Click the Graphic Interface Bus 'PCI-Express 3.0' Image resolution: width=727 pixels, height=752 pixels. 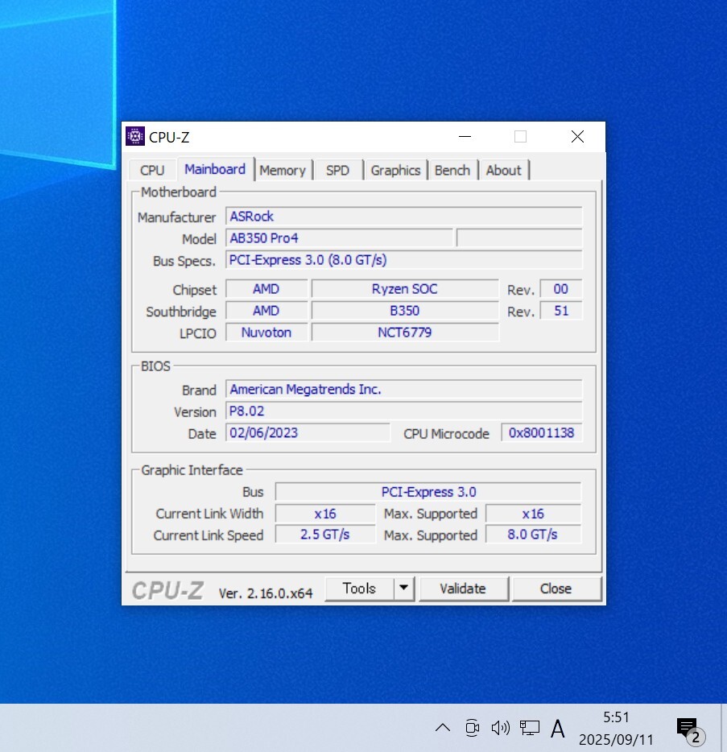pos(428,492)
